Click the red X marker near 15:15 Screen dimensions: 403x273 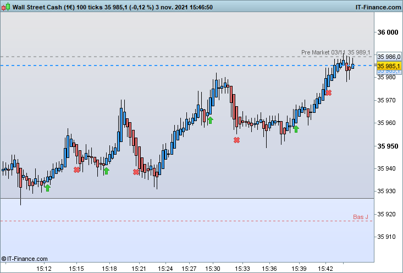point(76,170)
